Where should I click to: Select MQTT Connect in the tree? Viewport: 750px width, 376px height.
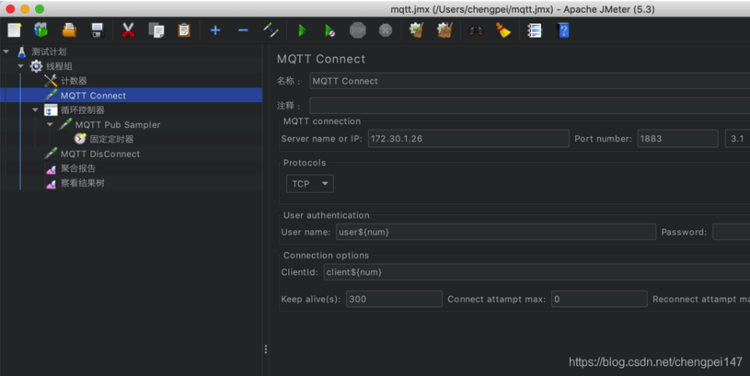pos(94,95)
